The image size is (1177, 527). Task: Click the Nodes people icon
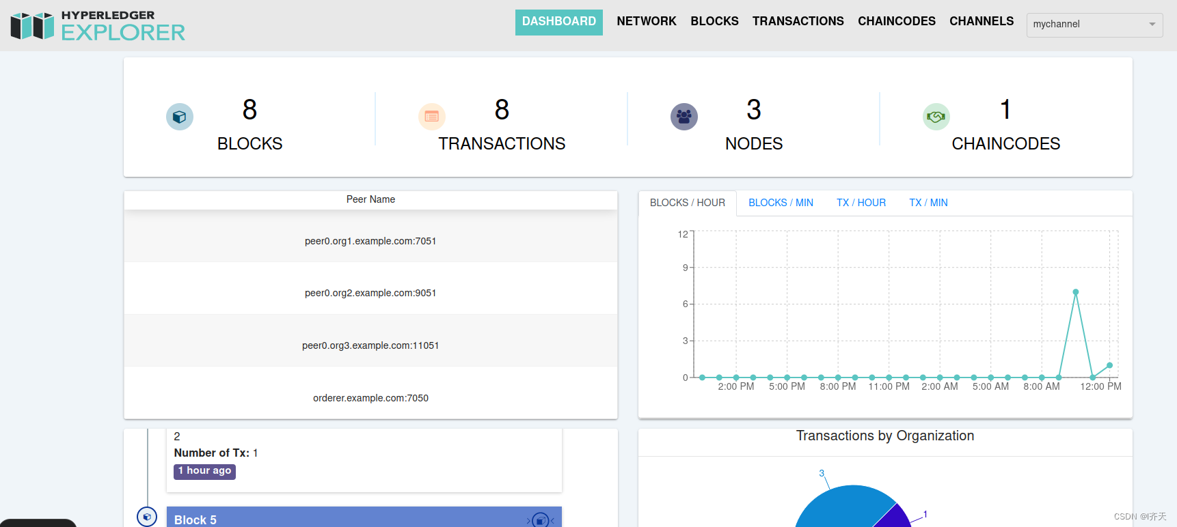[x=684, y=117]
